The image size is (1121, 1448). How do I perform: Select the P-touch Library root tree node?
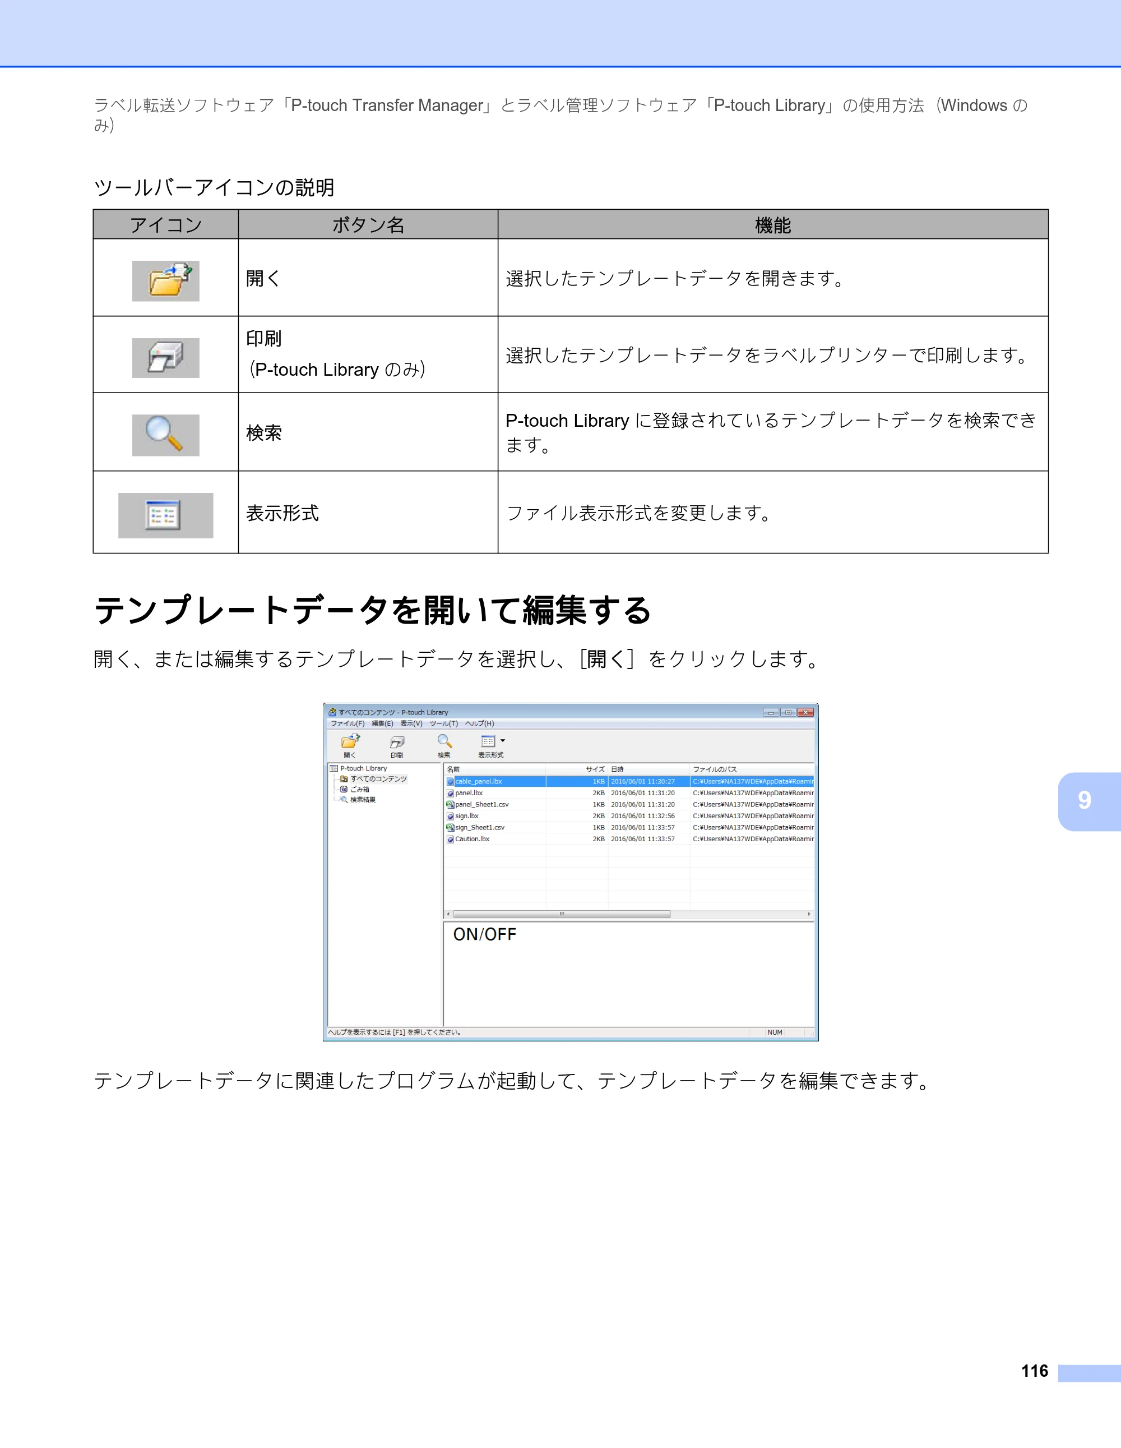coord(363,768)
